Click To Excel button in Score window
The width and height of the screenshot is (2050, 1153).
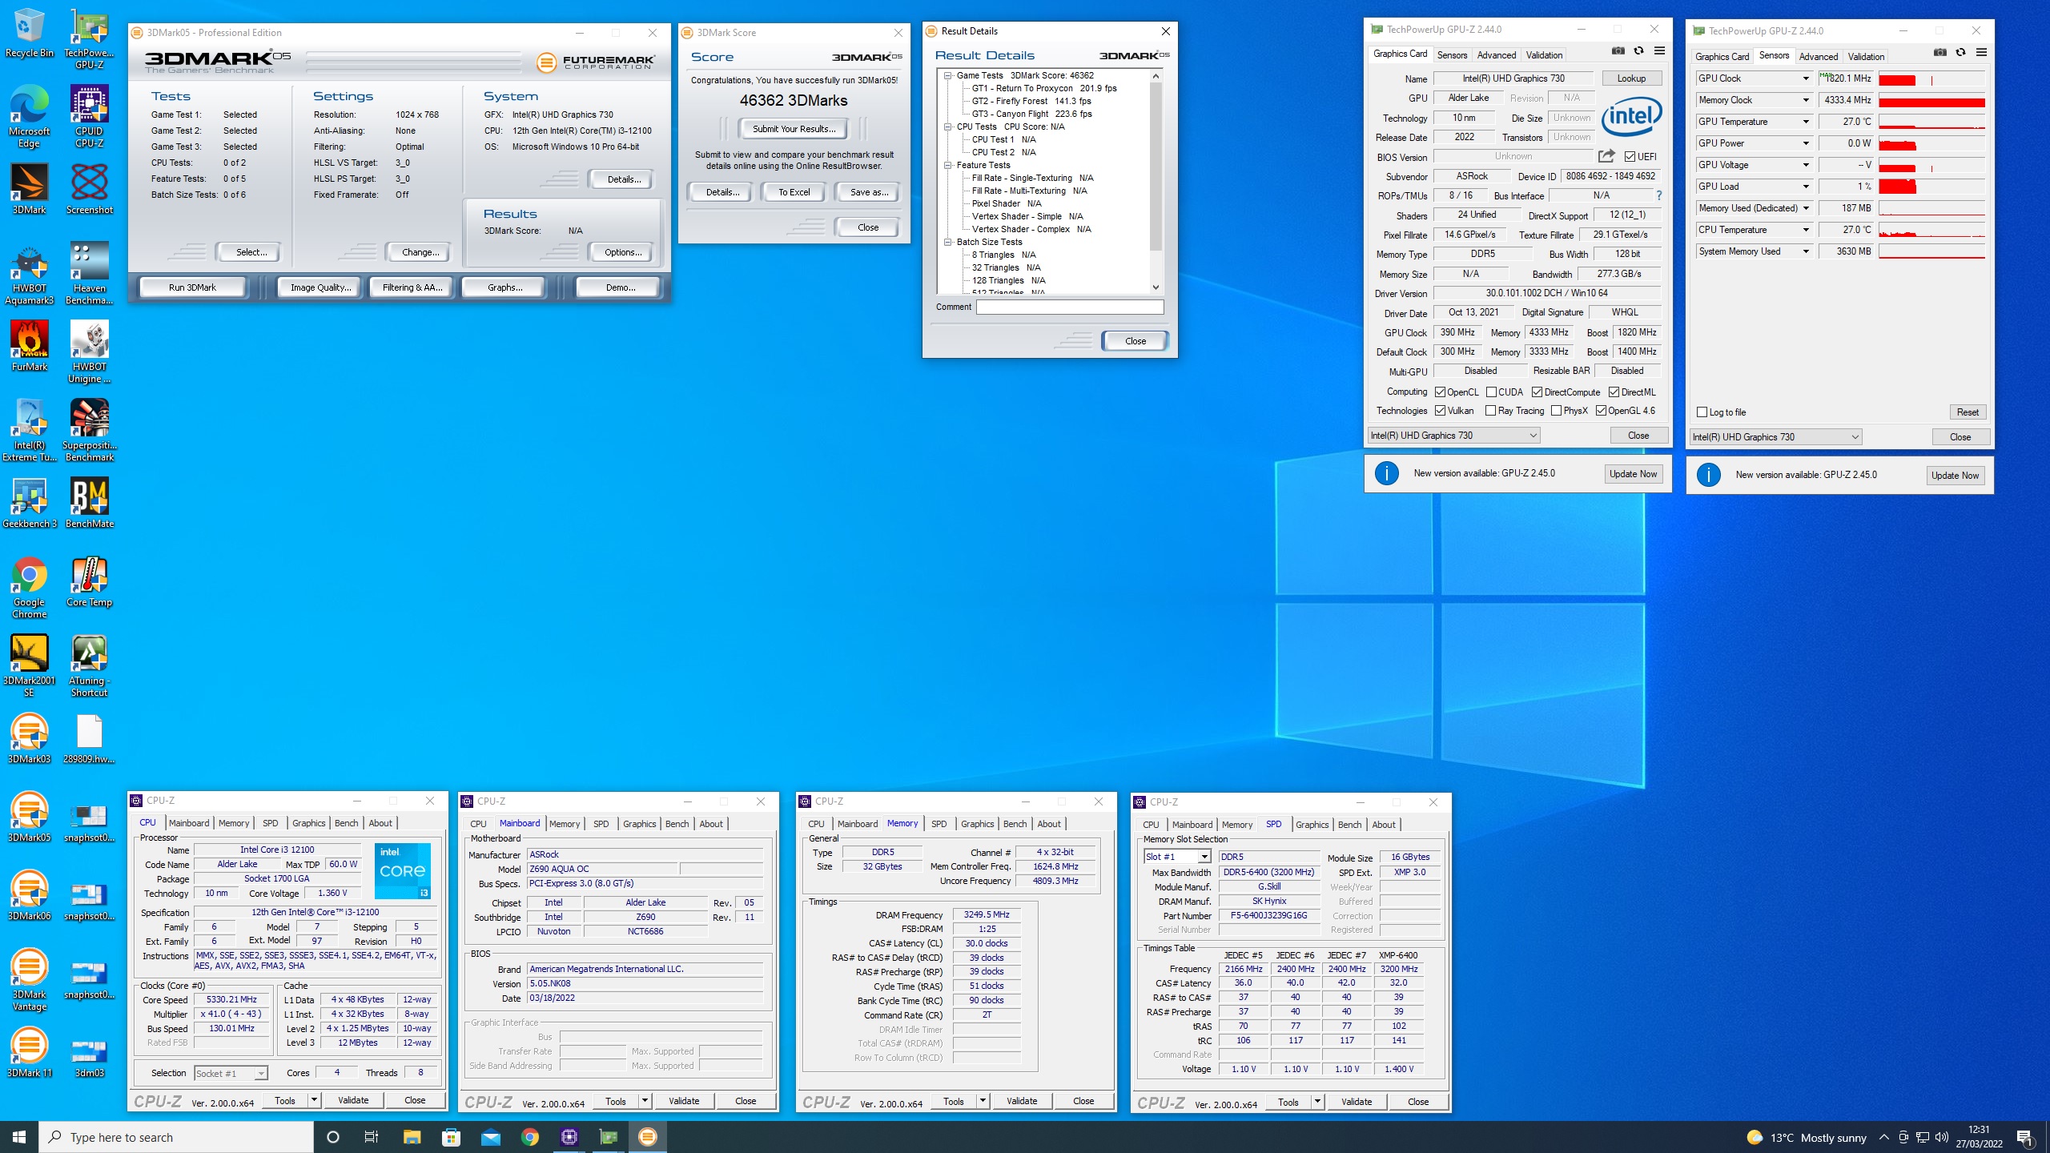(x=794, y=192)
